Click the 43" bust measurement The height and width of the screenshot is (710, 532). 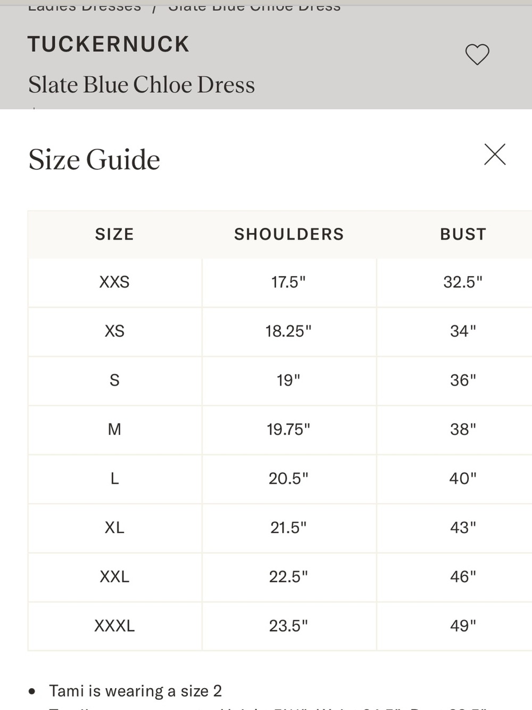(463, 527)
